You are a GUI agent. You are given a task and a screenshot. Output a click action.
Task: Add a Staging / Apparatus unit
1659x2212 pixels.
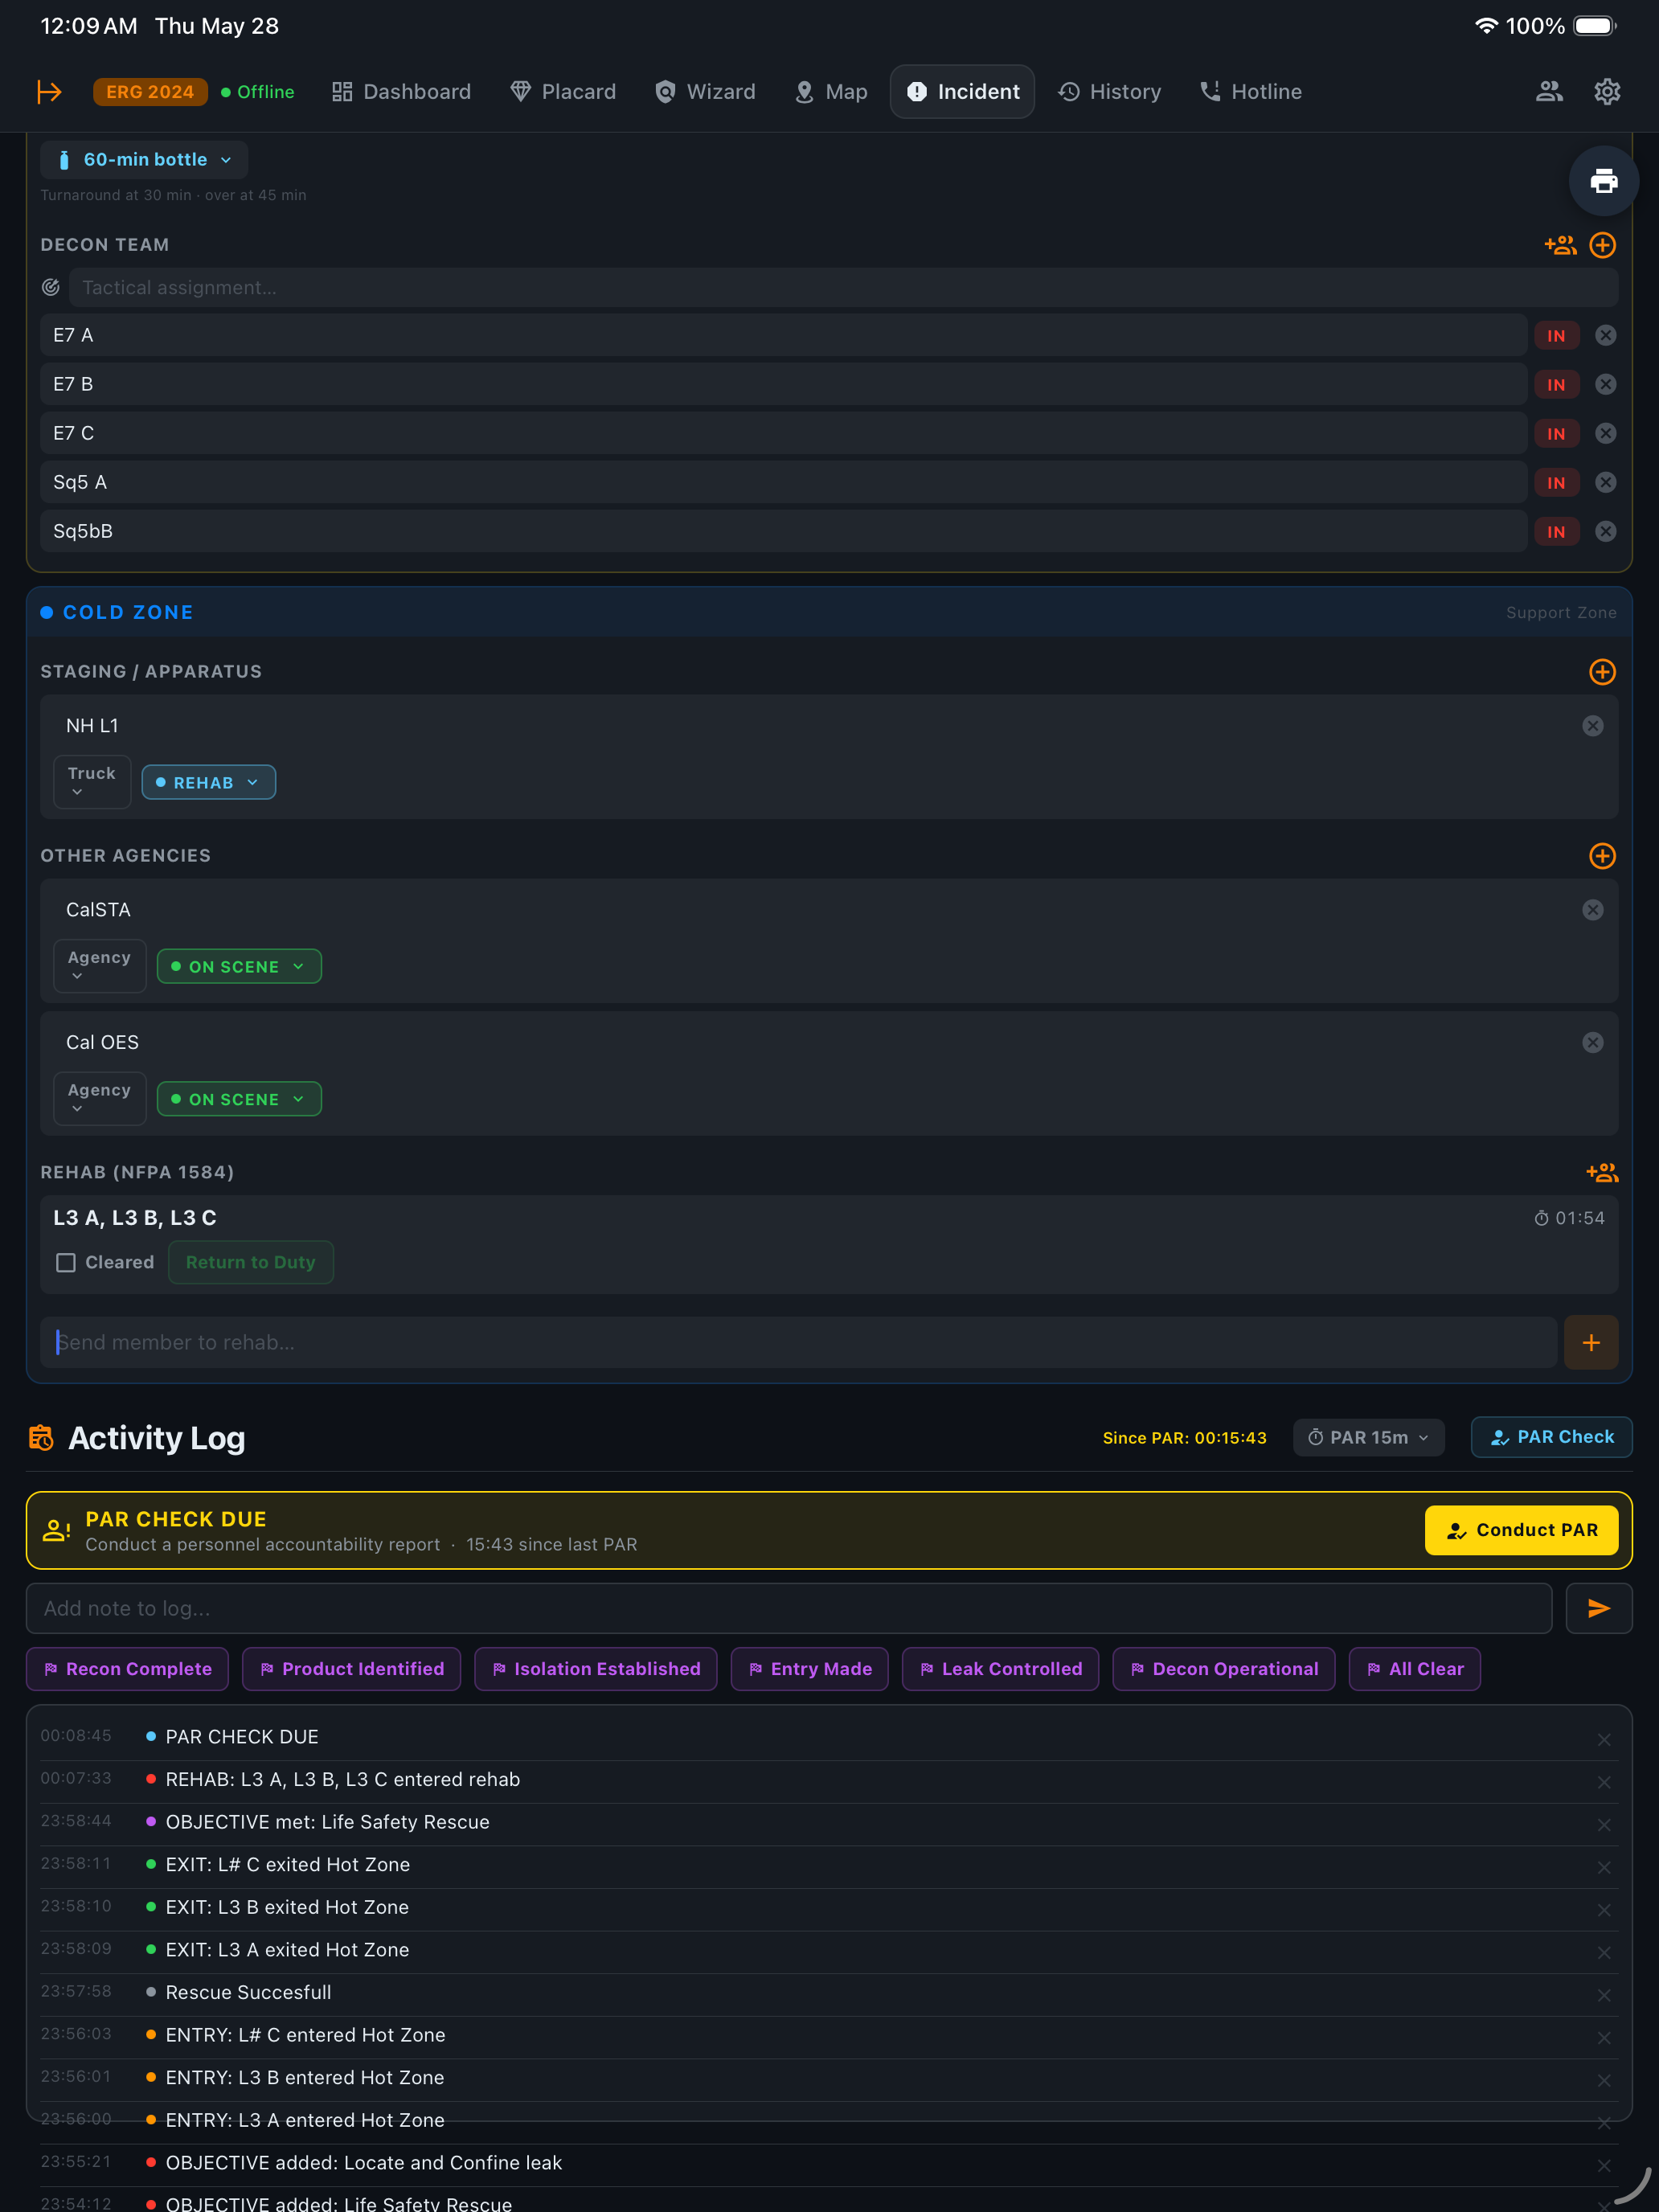1602,672
